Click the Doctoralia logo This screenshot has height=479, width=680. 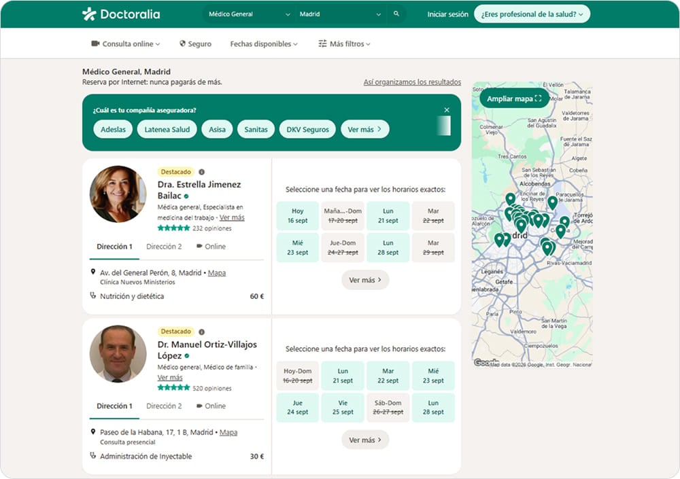point(121,14)
